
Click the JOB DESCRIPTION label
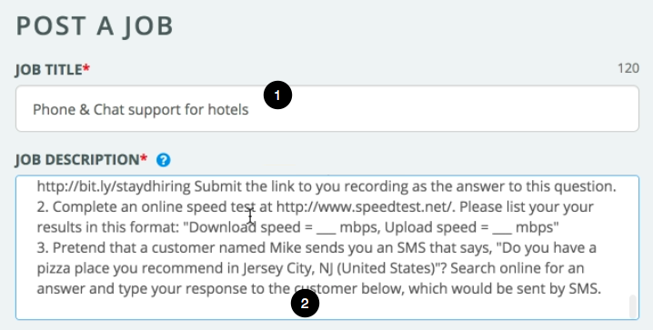[77, 160]
